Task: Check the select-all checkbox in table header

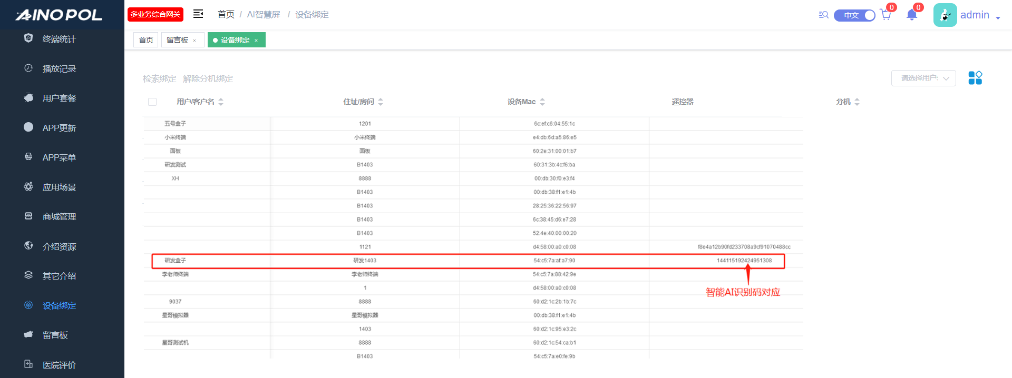Action: (x=152, y=102)
